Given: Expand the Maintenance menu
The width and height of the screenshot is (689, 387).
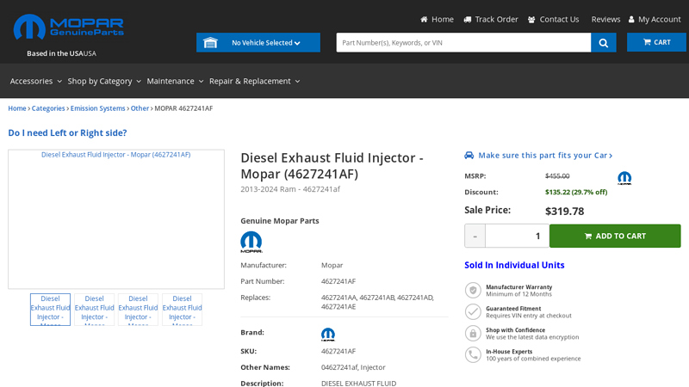Looking at the screenshot, I should pos(175,81).
